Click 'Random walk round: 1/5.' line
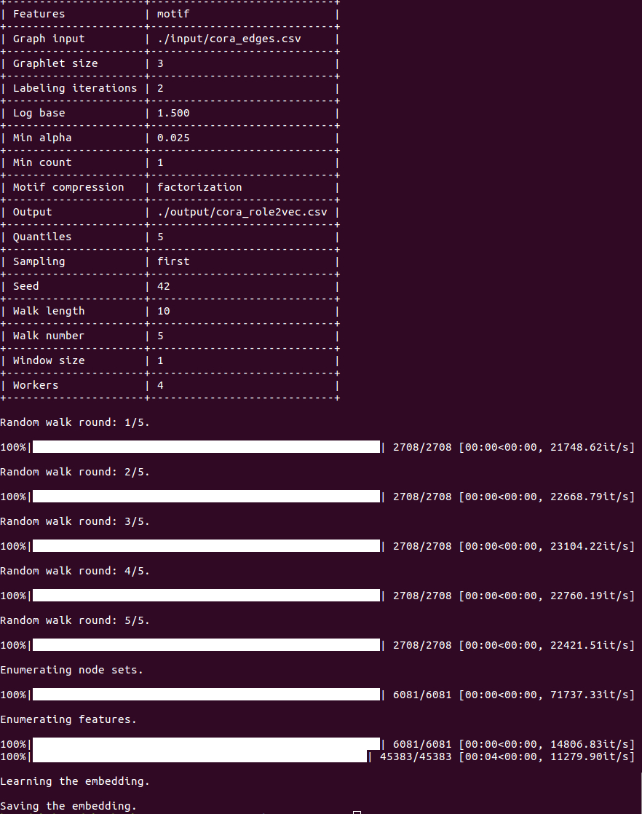The height and width of the screenshot is (814, 642). (x=75, y=422)
